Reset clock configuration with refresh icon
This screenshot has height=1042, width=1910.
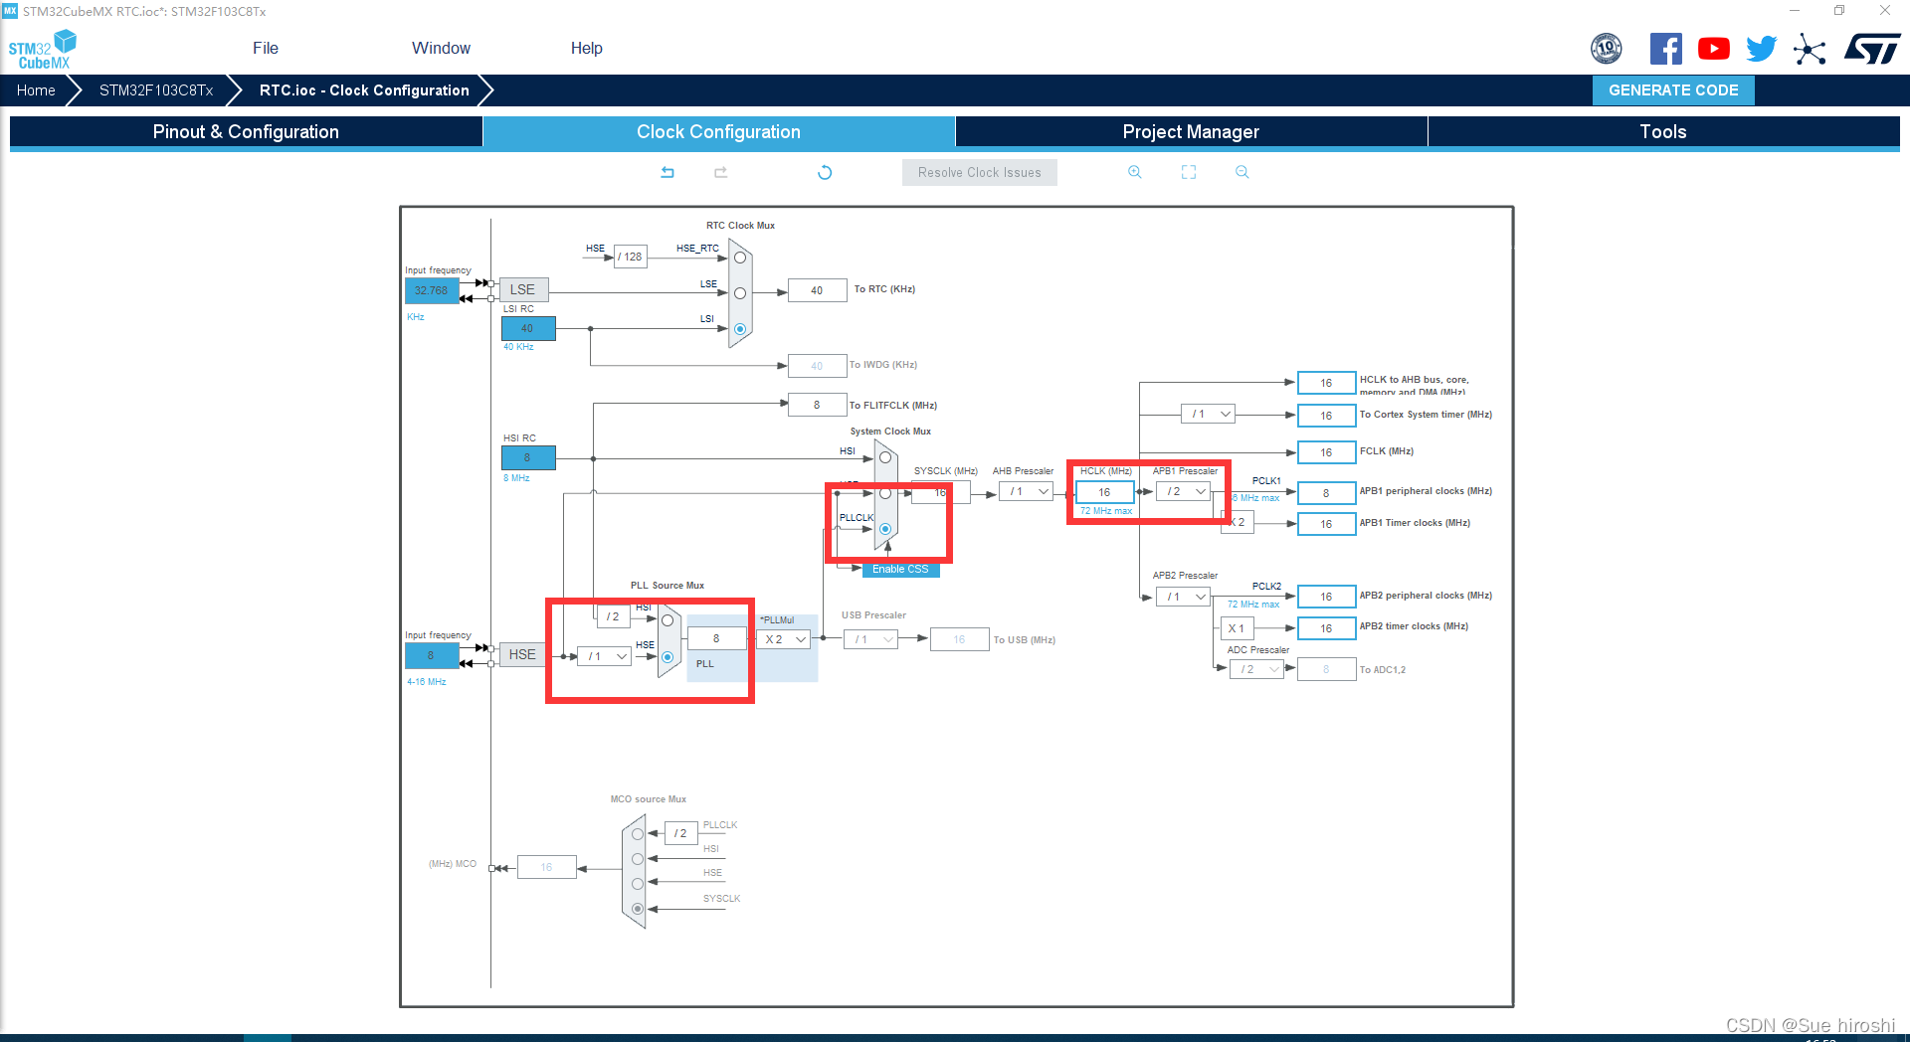coord(825,172)
